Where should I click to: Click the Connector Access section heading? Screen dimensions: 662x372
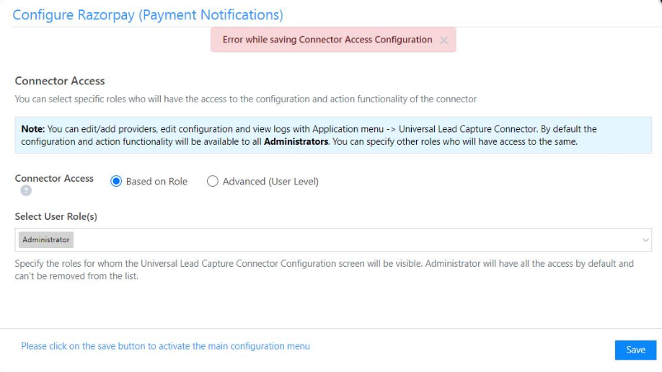pos(60,81)
